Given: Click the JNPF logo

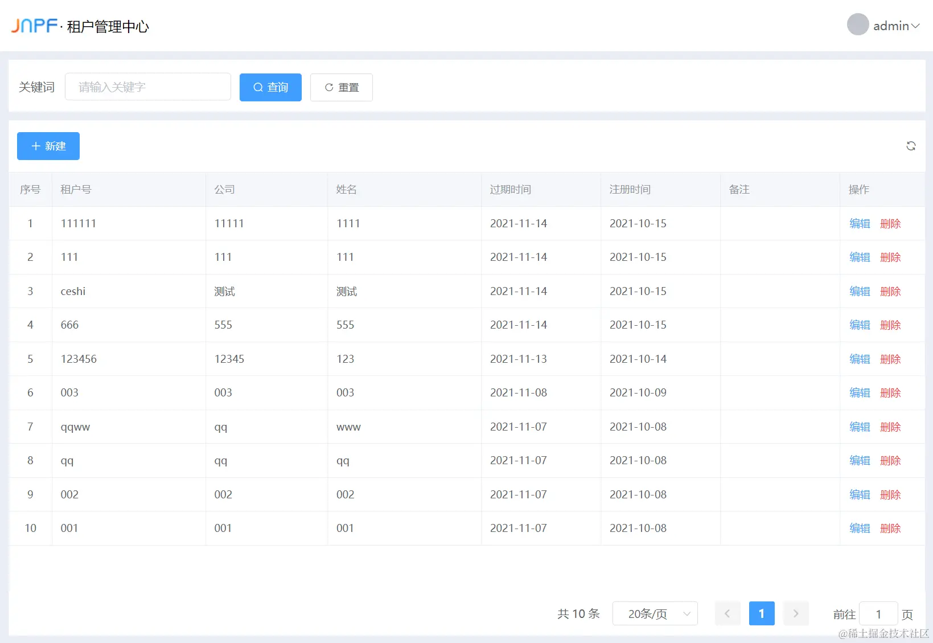Looking at the screenshot, I should click(x=35, y=26).
